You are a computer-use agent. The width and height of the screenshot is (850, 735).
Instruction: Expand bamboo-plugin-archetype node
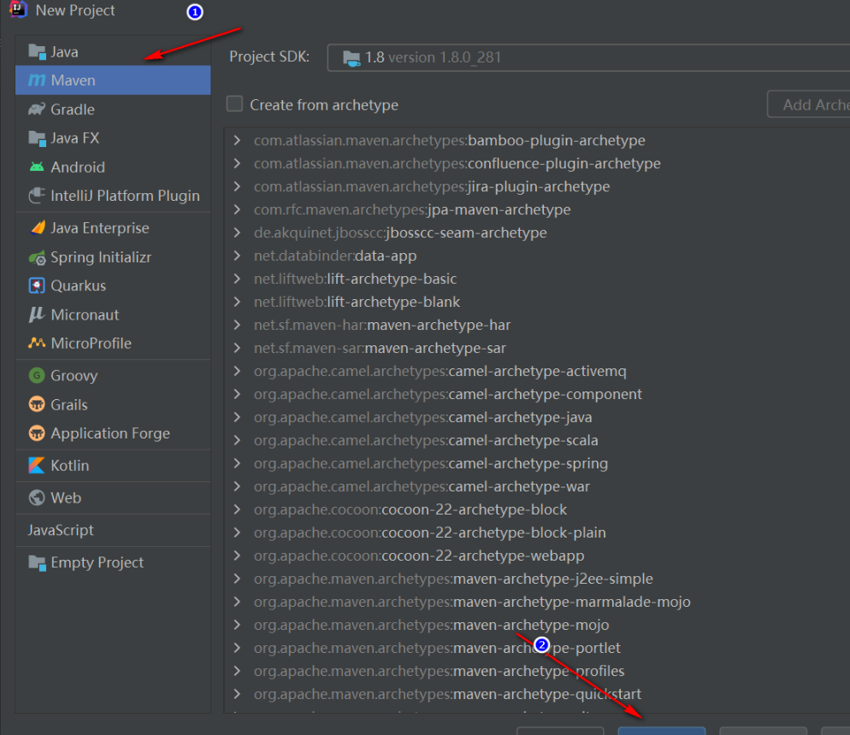coord(237,140)
